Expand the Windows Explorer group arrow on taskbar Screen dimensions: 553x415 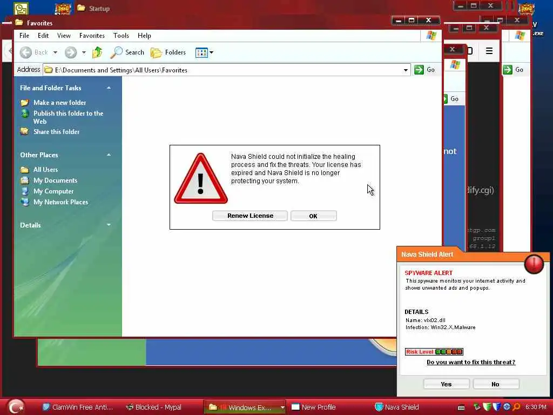(x=282, y=407)
